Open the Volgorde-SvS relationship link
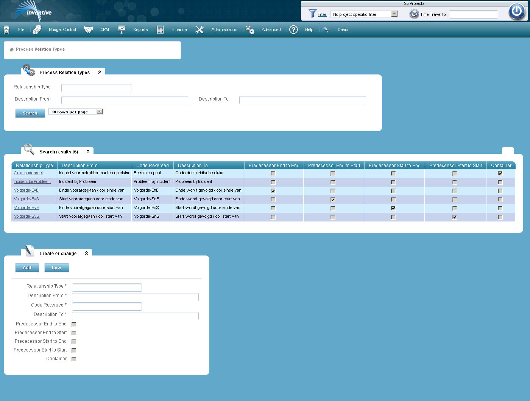530x401 pixels. [26, 216]
